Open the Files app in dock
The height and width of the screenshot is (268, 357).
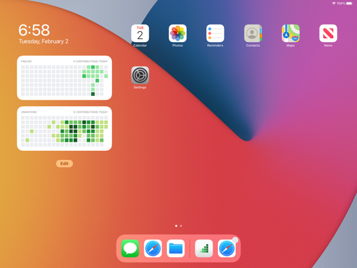pyautogui.click(x=175, y=249)
